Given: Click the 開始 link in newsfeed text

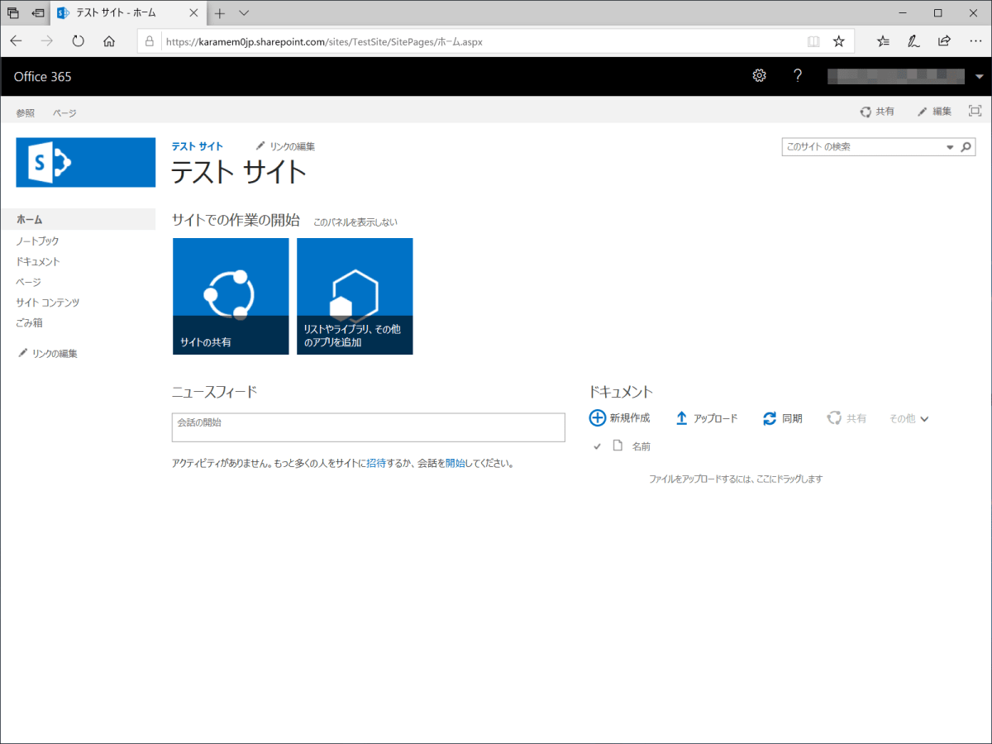Looking at the screenshot, I should point(455,464).
